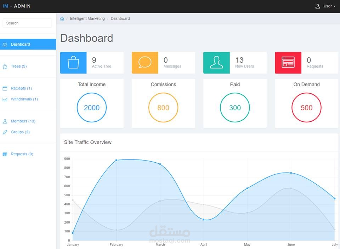Screen dimensions: 340x249
Task: Click the list icon beside Requests in sidebar
Action: (5, 154)
